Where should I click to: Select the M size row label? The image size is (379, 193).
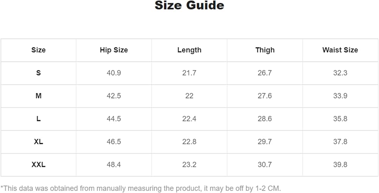38,96
